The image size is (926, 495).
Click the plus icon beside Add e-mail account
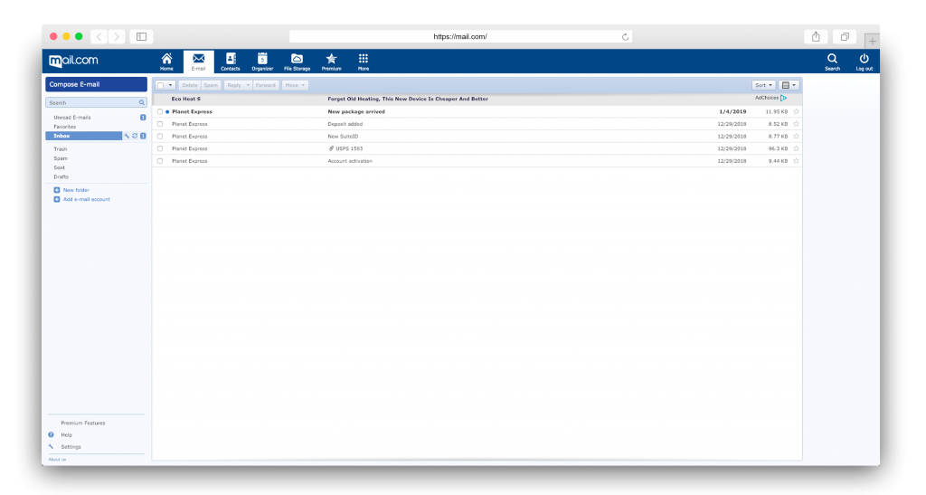(57, 199)
